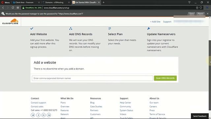Image resolution: width=211 pixels, height=119 pixels.
Task: Click the page vertical scrollbar thumb
Action: click(x=210, y=76)
